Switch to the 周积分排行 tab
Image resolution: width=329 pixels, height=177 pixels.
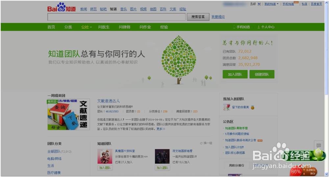[x=237, y=165]
